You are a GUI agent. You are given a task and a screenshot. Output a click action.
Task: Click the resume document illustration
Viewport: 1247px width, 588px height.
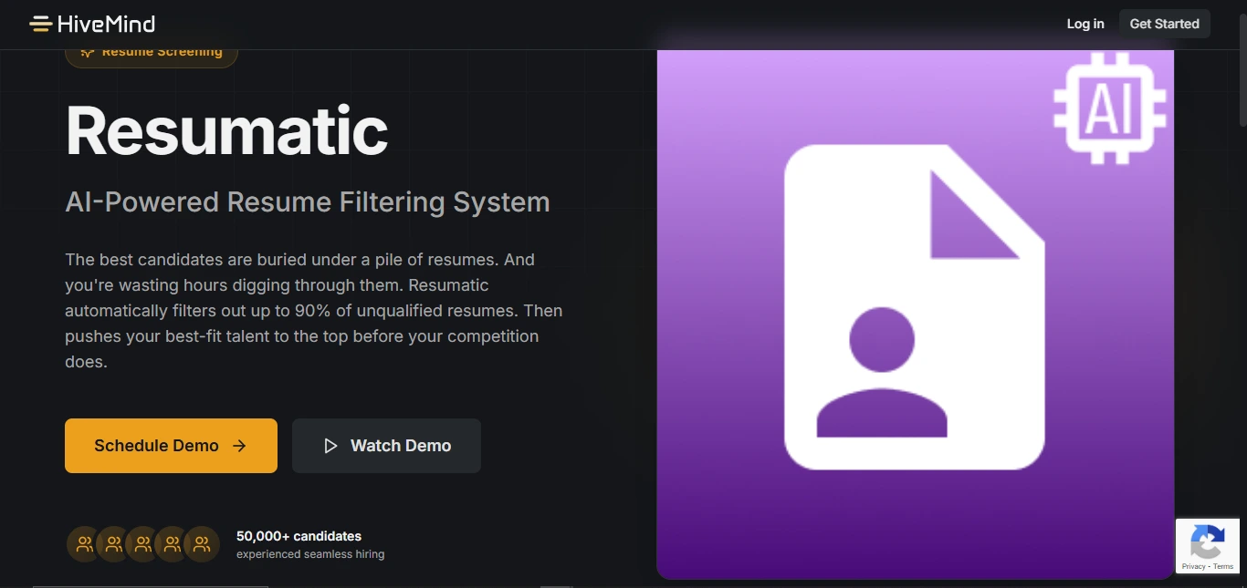914,307
